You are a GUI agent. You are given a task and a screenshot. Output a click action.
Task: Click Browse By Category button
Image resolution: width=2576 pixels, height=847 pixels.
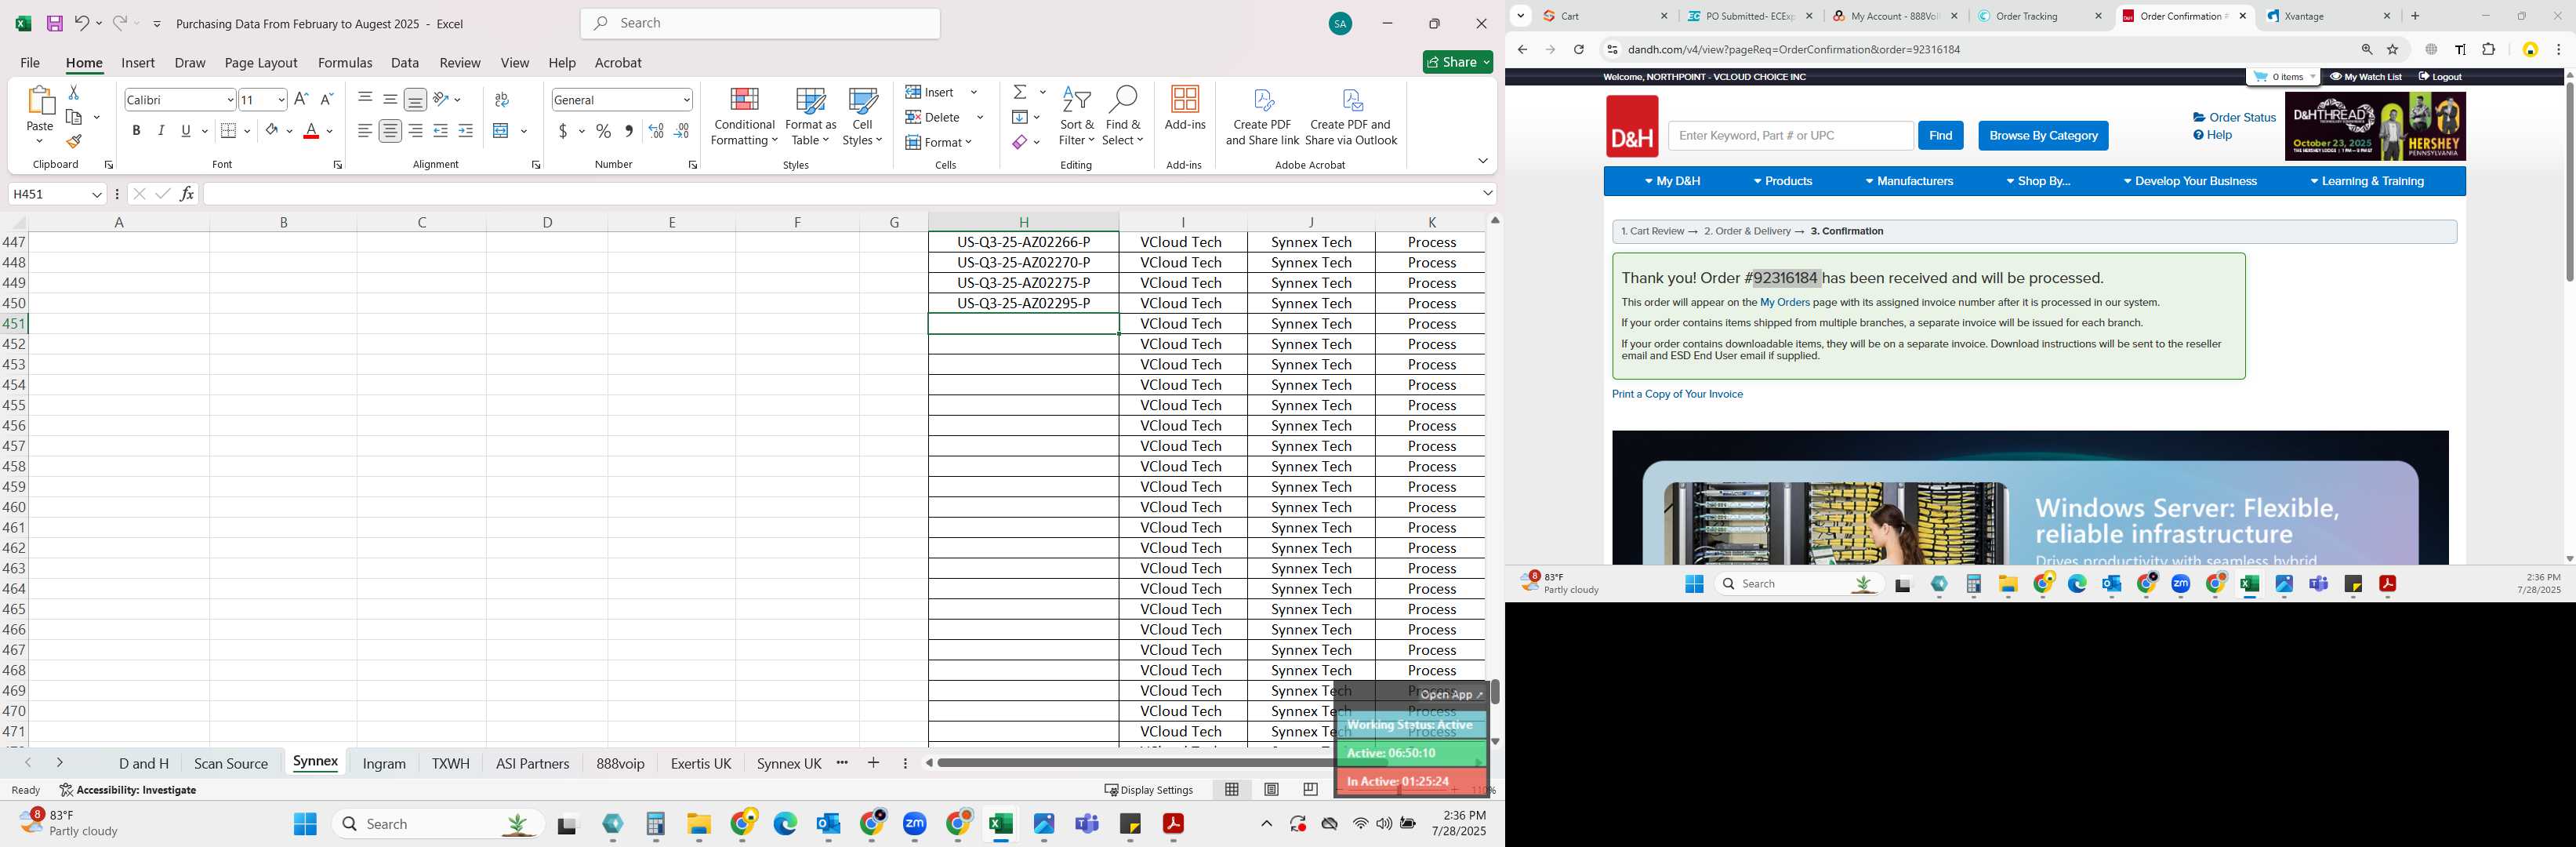(x=2043, y=136)
